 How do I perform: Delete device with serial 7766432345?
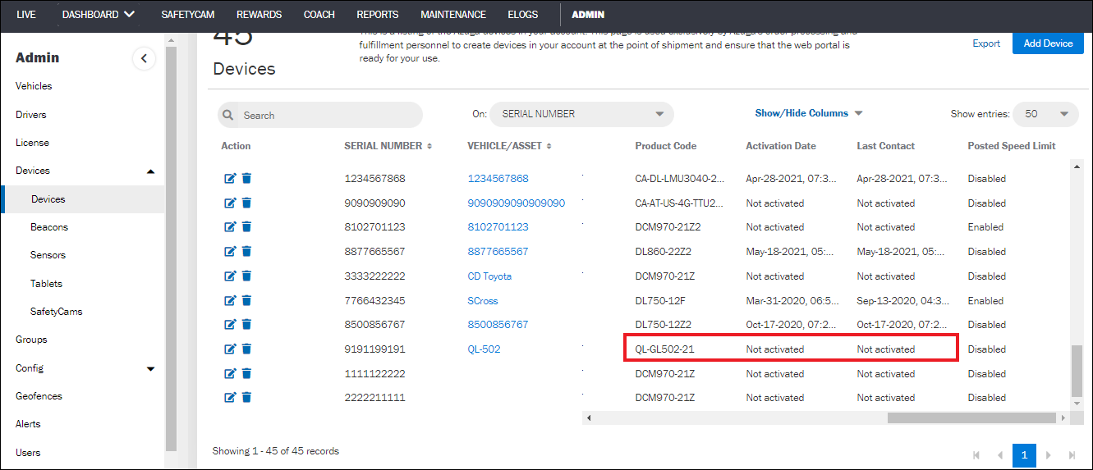(x=246, y=300)
